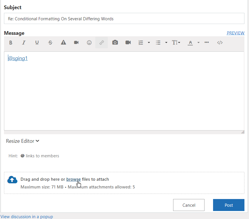Click into the Message body editor

click(124, 91)
